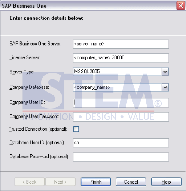Open Help for this dialog
The height and width of the screenshot is (191, 186).
pos(166,182)
